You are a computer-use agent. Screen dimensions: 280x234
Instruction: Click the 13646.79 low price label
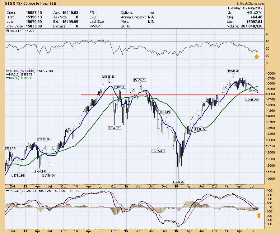coord(114,128)
